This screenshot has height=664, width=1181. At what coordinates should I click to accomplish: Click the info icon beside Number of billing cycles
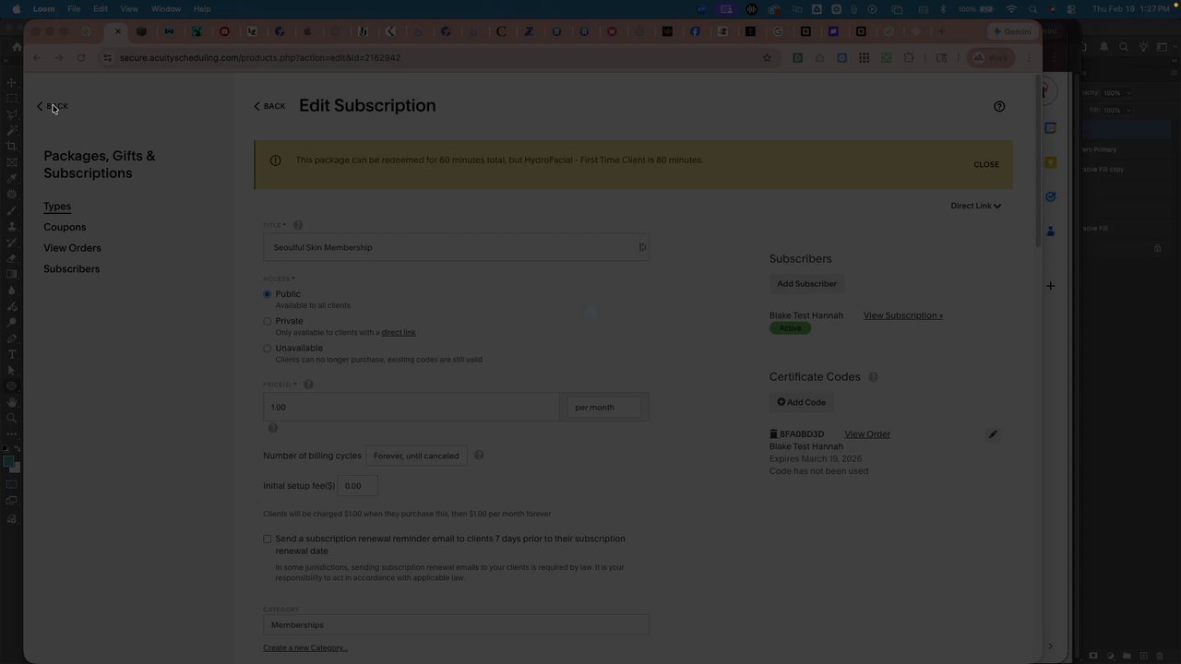[479, 456]
